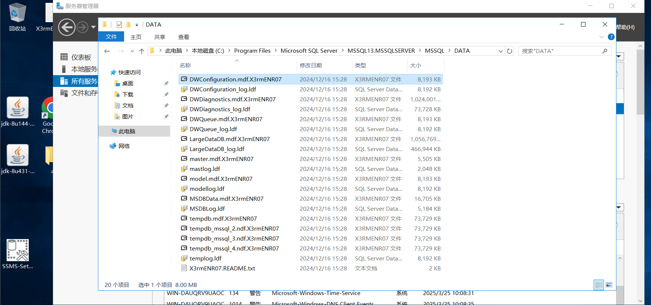Click the icon of DWConfiguration_log.ldf
This screenshot has height=305, width=651.
pos(184,89)
